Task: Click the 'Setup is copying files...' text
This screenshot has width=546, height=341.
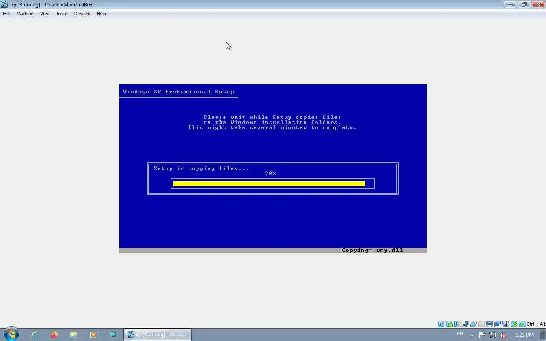Action: tap(201, 168)
